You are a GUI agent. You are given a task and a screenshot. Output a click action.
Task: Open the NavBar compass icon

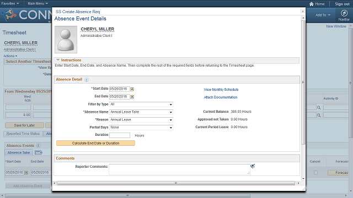[344, 13]
